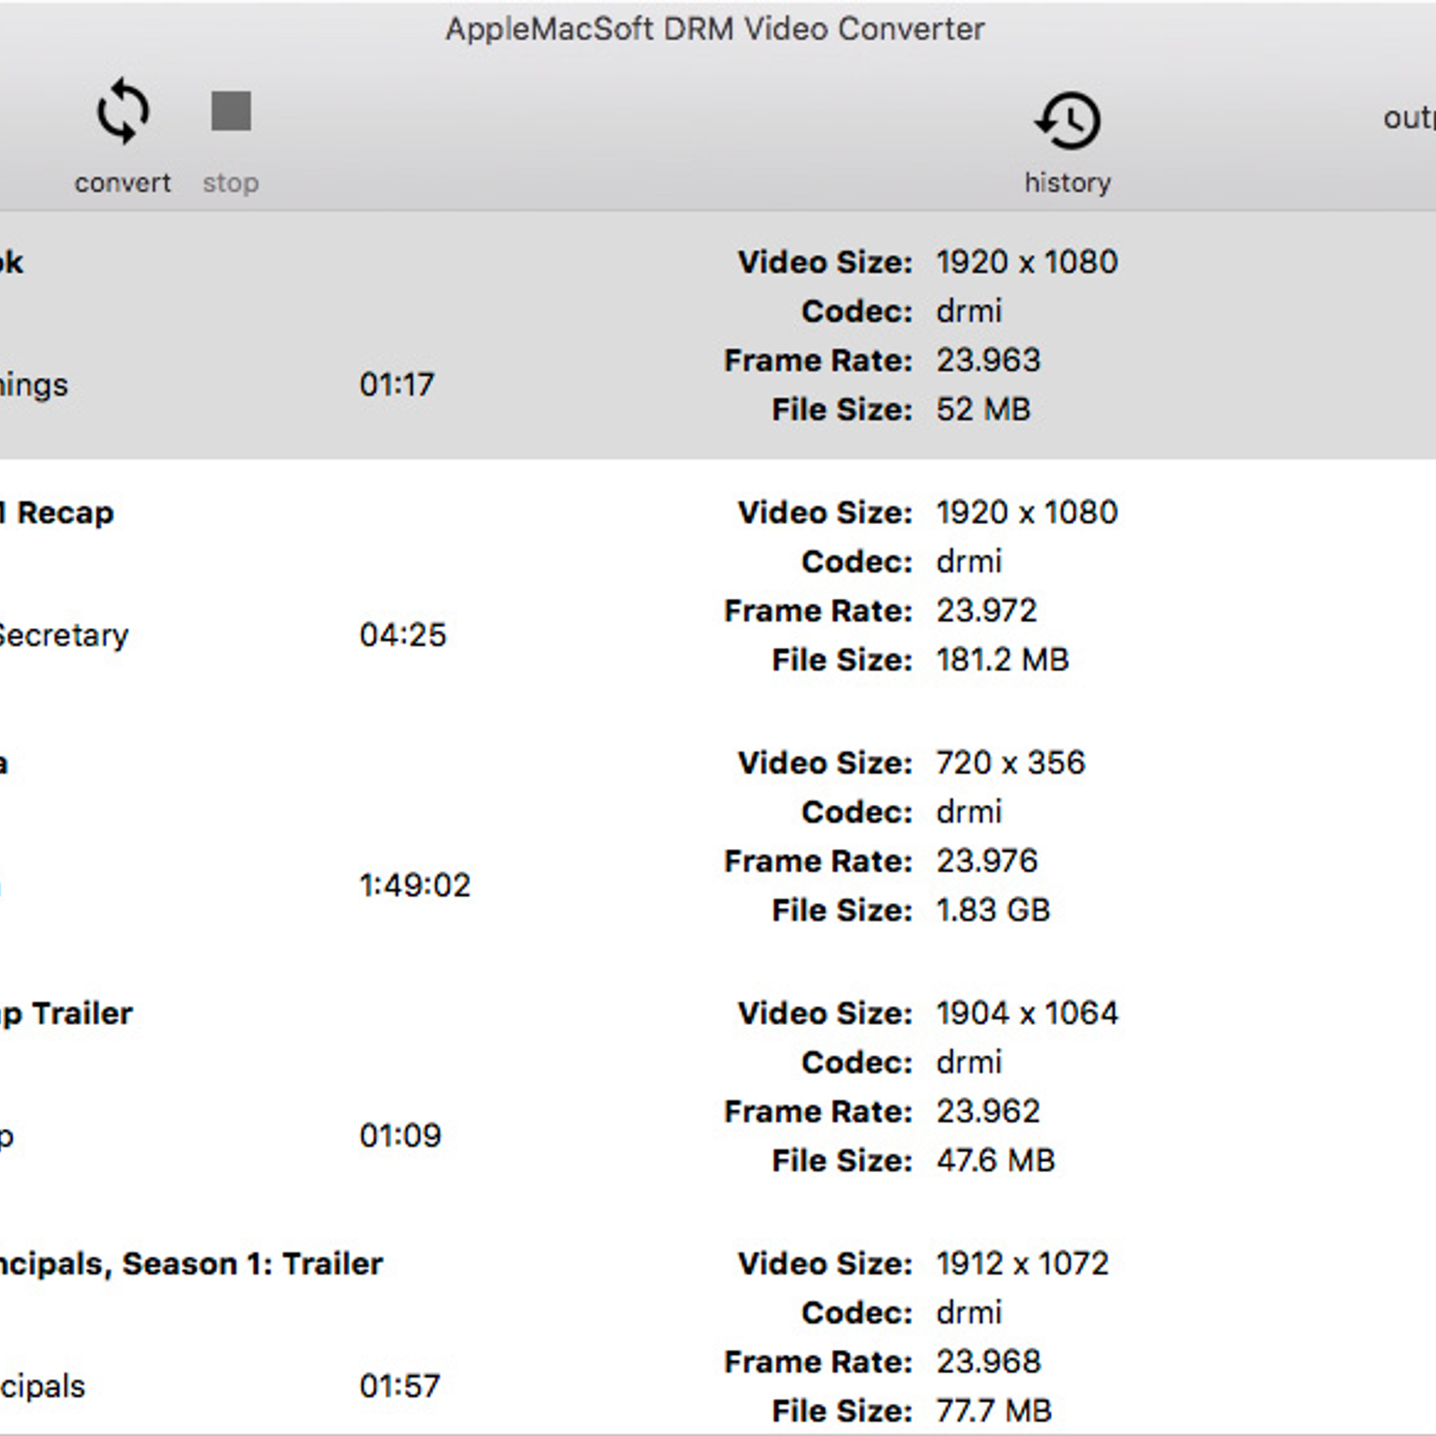Click the history label
Image resolution: width=1436 pixels, height=1436 pixels.
pos(1067,182)
